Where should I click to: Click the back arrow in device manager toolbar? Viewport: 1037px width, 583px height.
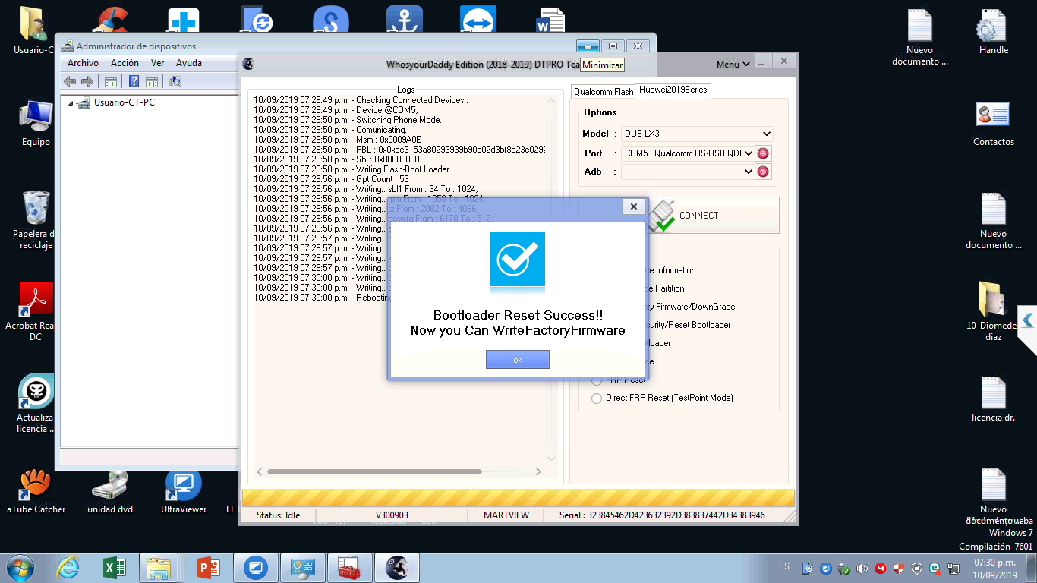click(x=70, y=81)
